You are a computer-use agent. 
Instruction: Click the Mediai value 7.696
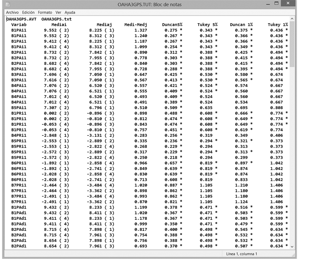pos(50,75)
